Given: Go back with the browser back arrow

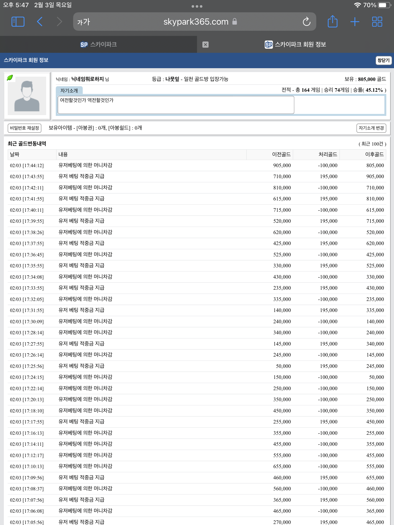Looking at the screenshot, I should (40, 22).
